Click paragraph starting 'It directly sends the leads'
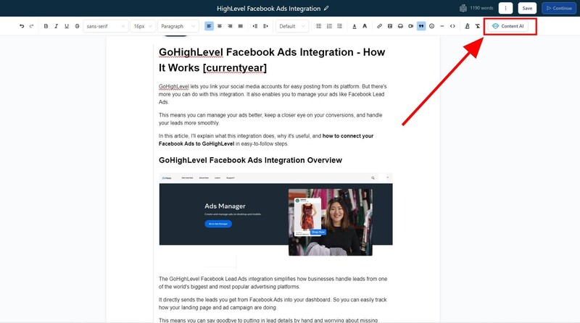Screen dimensions: 580x323 pyautogui.click(x=273, y=303)
